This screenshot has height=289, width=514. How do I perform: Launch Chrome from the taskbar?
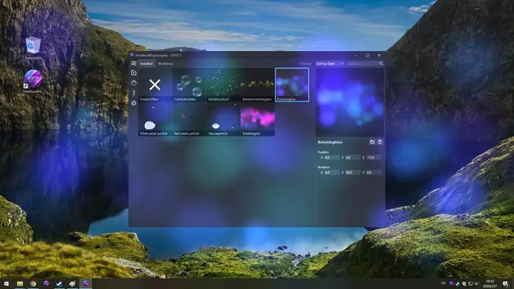click(33, 283)
